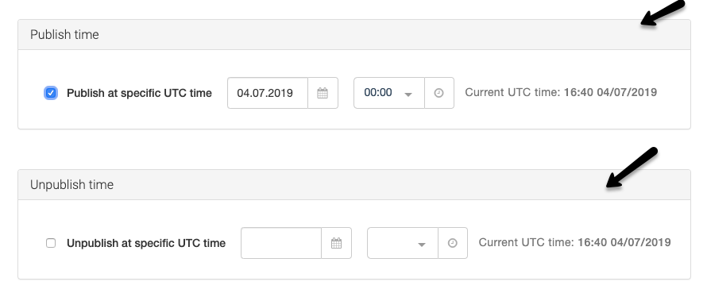Click the empty unpublish date field
This screenshot has width=707, height=297.
tap(281, 243)
